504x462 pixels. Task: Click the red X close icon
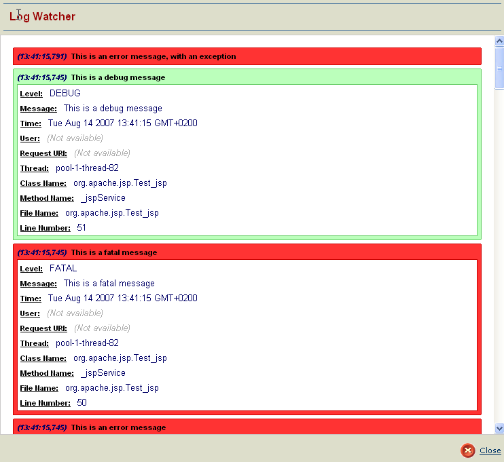467,450
